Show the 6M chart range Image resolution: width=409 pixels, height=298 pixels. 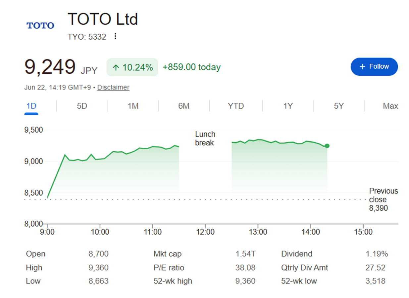pyautogui.click(x=184, y=106)
